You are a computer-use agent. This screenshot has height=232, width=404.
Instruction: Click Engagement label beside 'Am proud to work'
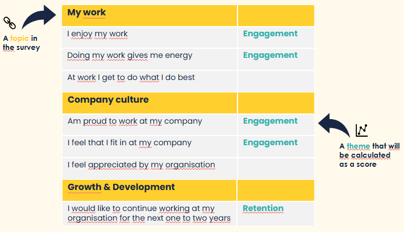pos(270,121)
